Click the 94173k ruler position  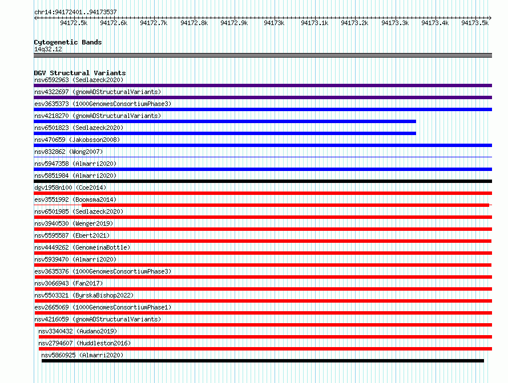point(274,23)
